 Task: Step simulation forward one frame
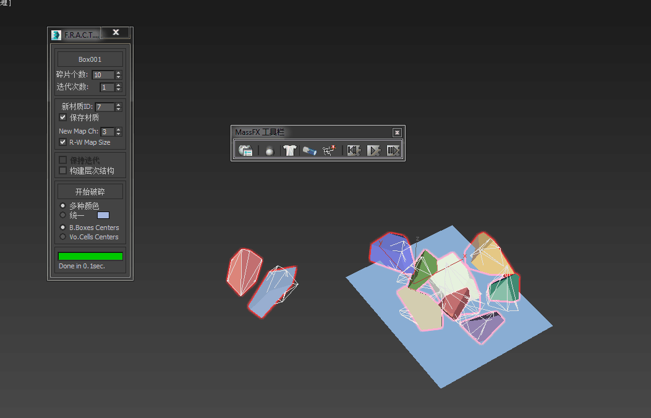tap(393, 150)
